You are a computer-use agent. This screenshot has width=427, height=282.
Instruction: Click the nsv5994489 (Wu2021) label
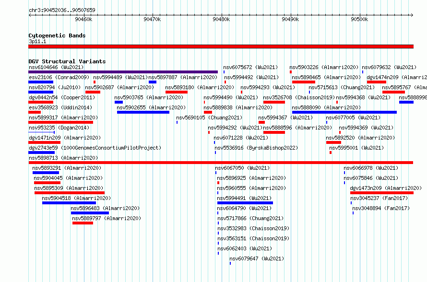(x=120, y=77)
